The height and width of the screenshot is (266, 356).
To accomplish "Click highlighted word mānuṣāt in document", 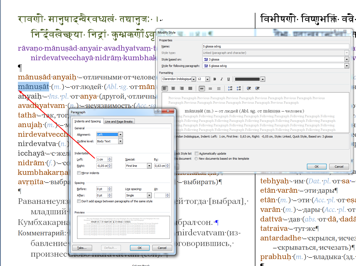I will [x=34, y=87].
